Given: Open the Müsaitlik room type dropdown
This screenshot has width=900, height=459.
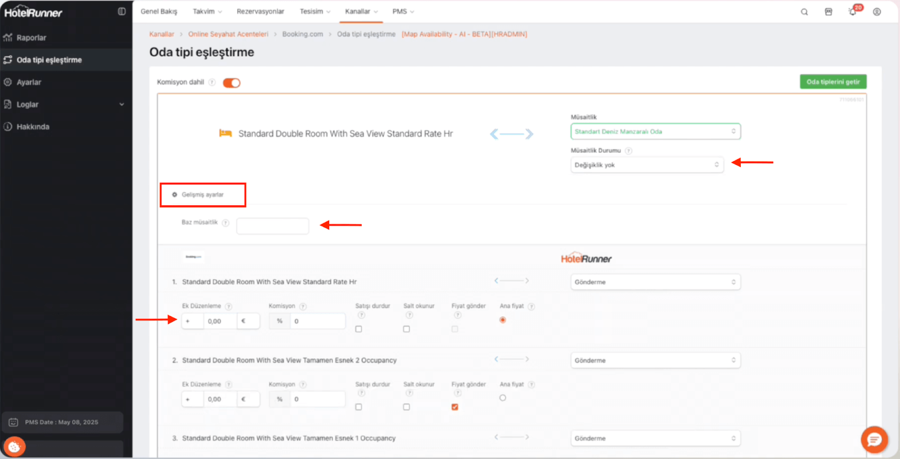Looking at the screenshot, I should click(655, 132).
